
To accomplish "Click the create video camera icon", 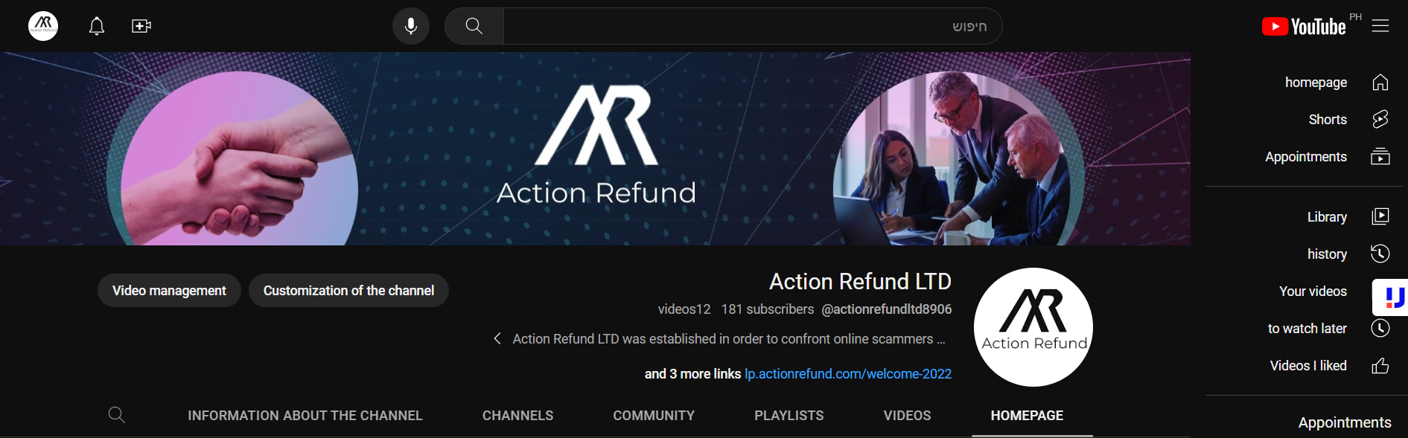I will [141, 26].
